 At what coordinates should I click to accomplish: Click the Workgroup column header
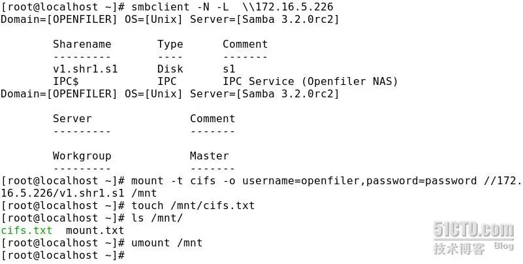[x=82, y=156]
